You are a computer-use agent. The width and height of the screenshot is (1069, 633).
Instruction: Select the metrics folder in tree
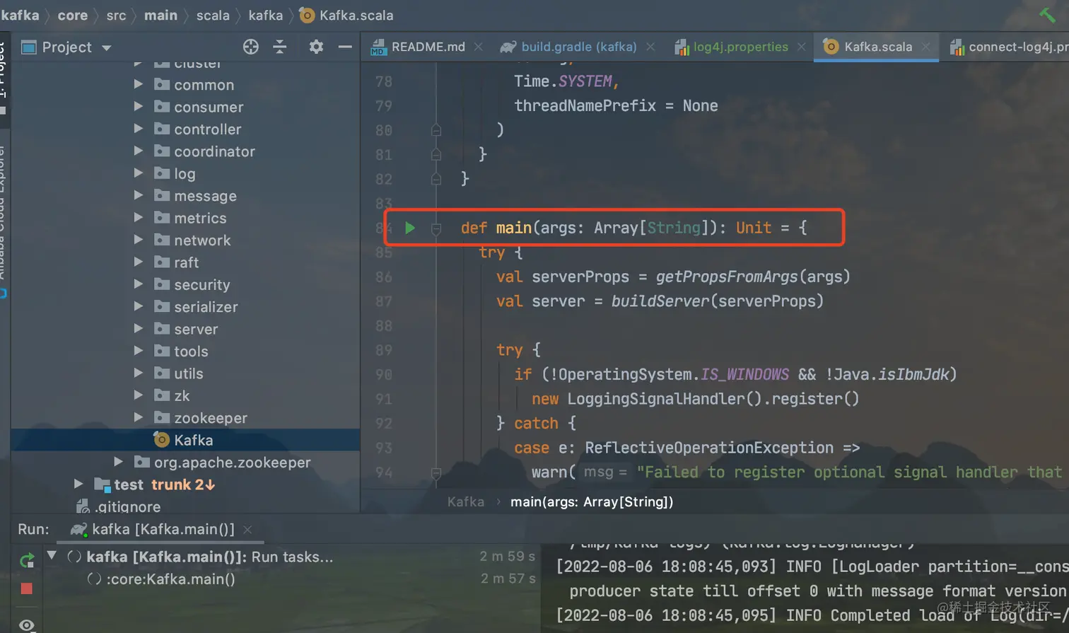click(200, 218)
